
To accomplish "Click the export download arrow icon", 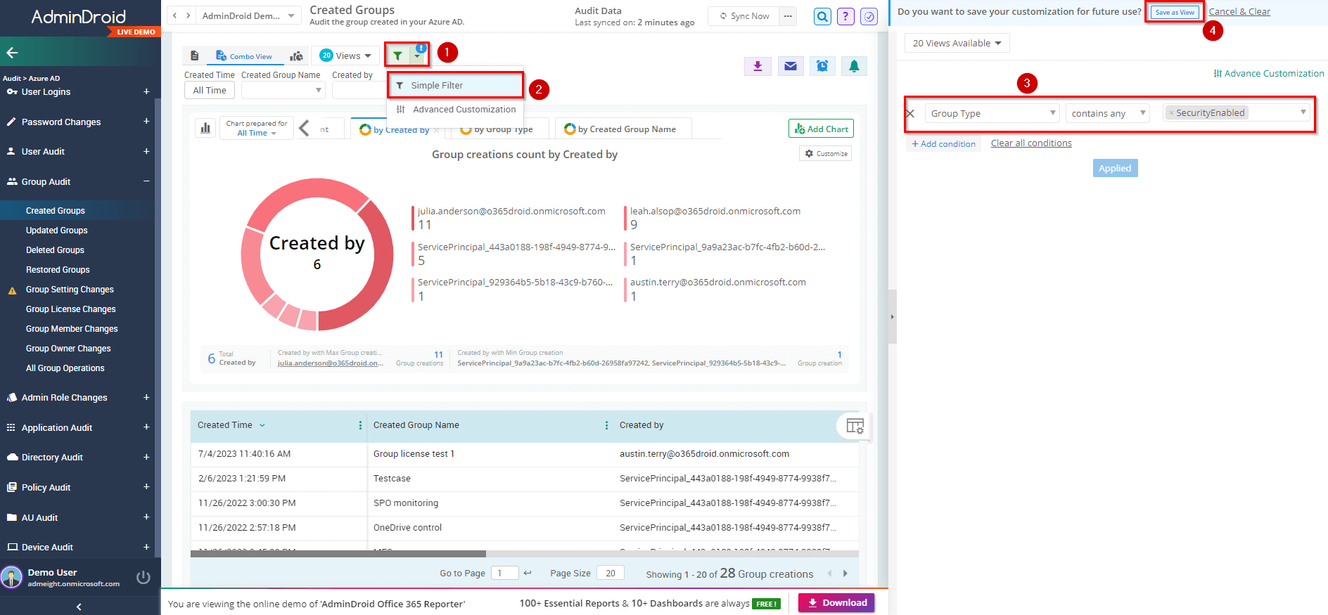I will click(x=758, y=66).
